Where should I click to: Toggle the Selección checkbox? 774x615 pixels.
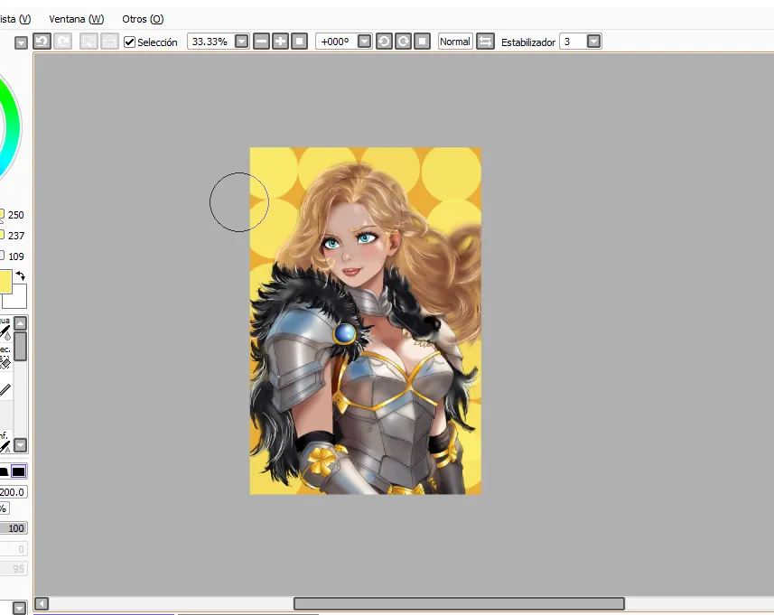tap(129, 42)
